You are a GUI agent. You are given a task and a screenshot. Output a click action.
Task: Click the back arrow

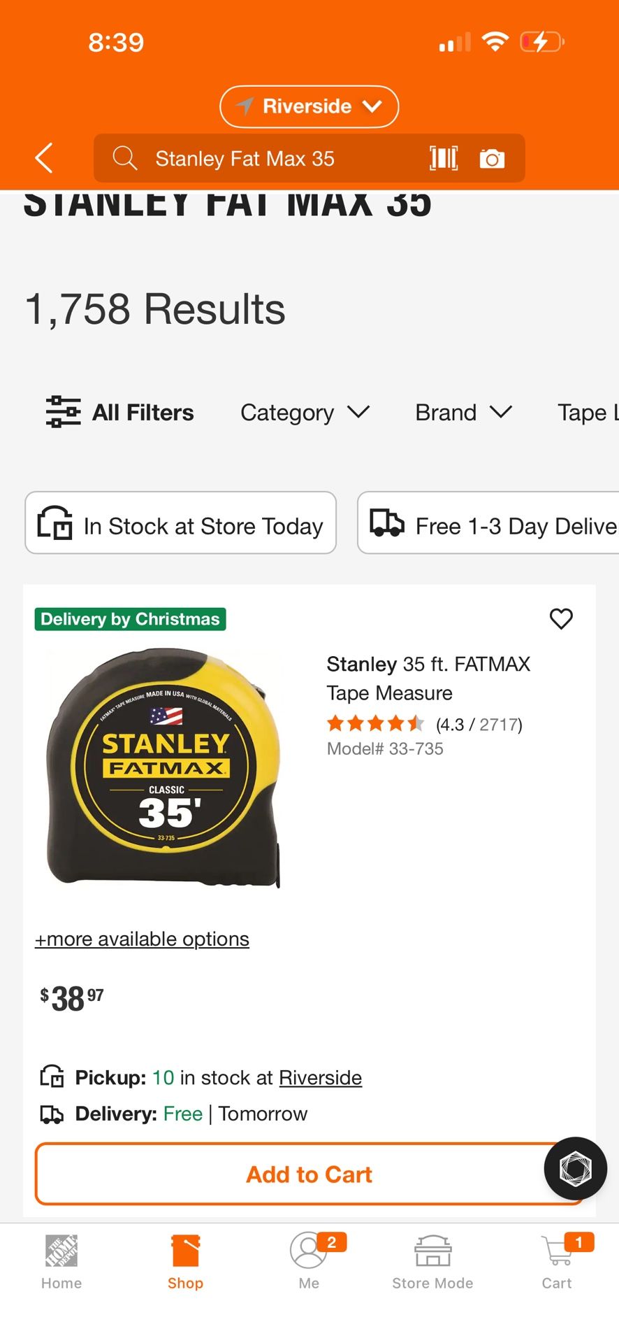point(43,158)
